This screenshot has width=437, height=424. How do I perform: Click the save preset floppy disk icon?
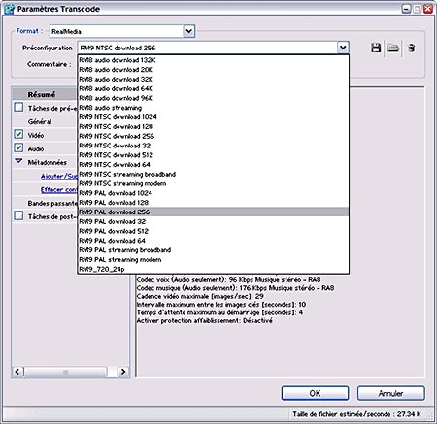376,48
